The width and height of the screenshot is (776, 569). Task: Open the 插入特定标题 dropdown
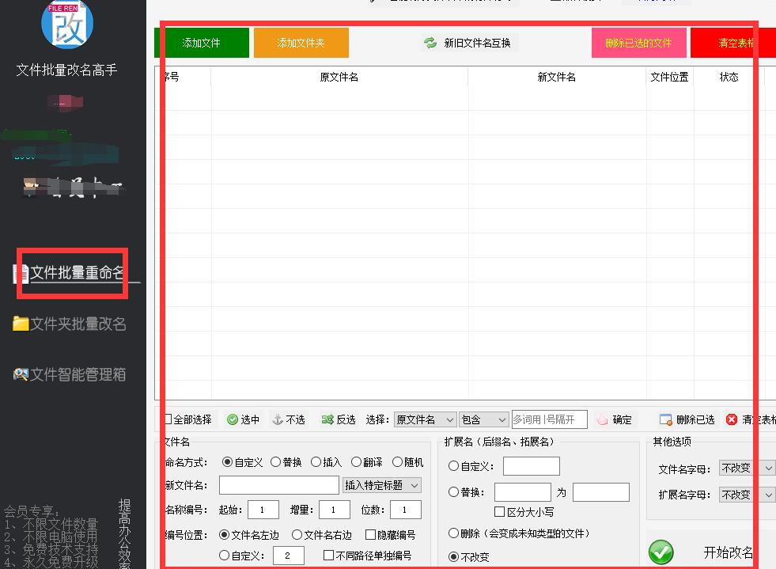381,485
